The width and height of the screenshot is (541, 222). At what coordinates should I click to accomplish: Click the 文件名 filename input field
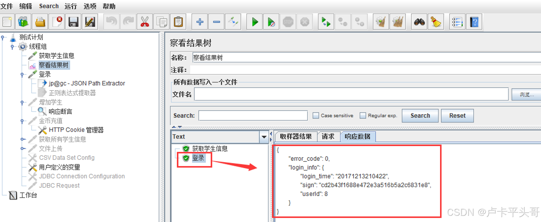click(x=351, y=95)
